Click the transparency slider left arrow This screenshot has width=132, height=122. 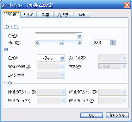coord(37,43)
